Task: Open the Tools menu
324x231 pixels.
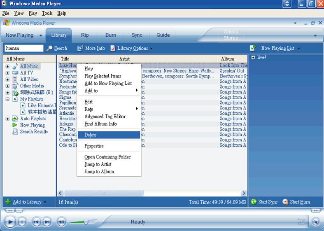Action: (47, 13)
